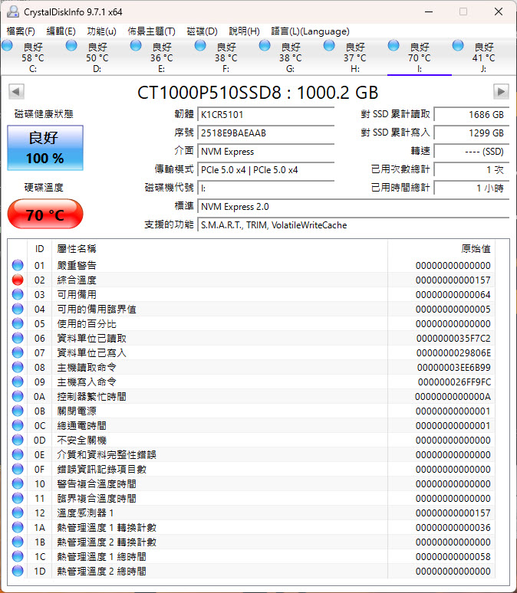Select drive I: tab showing 70 °C
The height and width of the screenshot is (593, 517).
pos(420,57)
